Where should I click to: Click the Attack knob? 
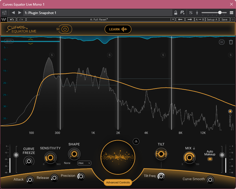click(x=30, y=180)
